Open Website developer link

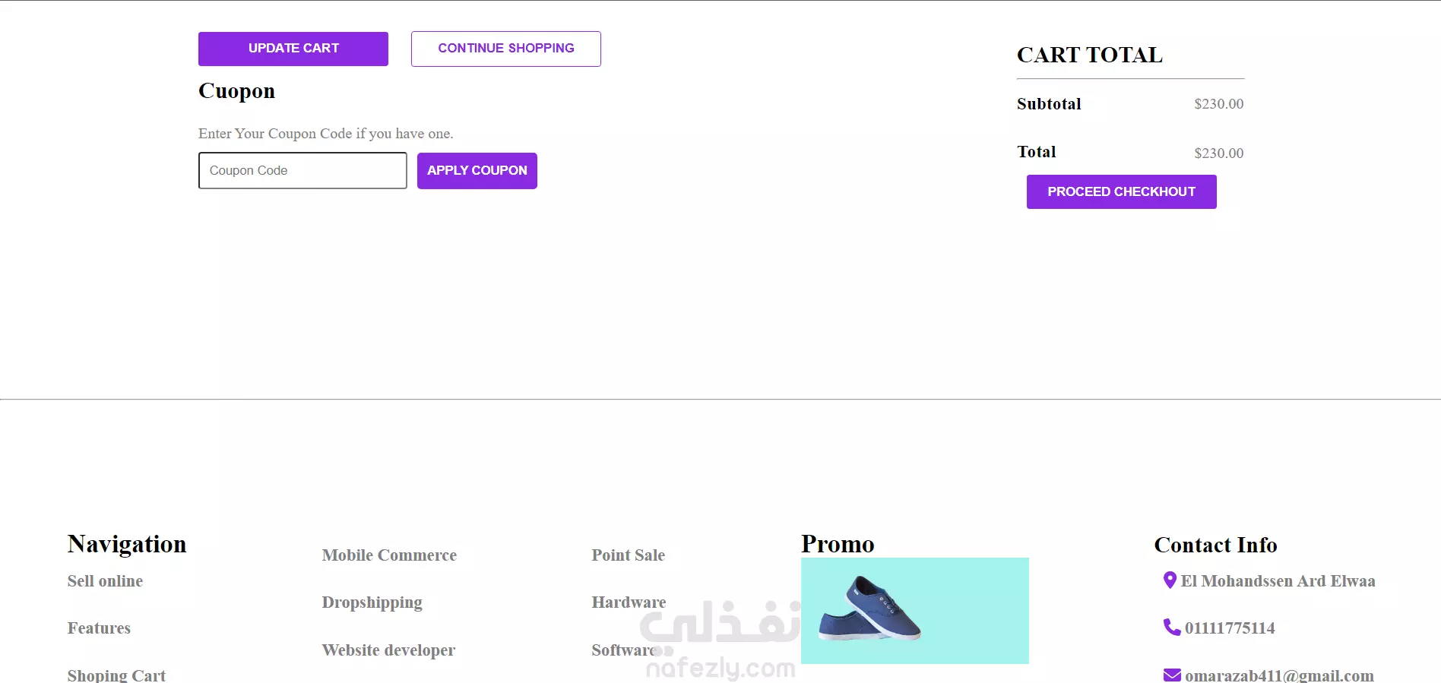coord(388,650)
